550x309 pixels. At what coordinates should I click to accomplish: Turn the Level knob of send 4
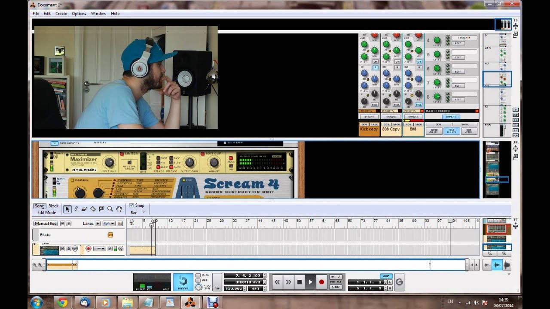[x=437, y=40]
